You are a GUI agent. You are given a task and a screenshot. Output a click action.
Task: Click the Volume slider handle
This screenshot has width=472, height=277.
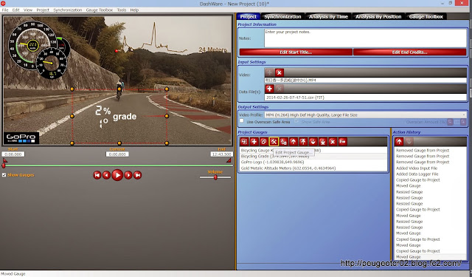pos(215,177)
